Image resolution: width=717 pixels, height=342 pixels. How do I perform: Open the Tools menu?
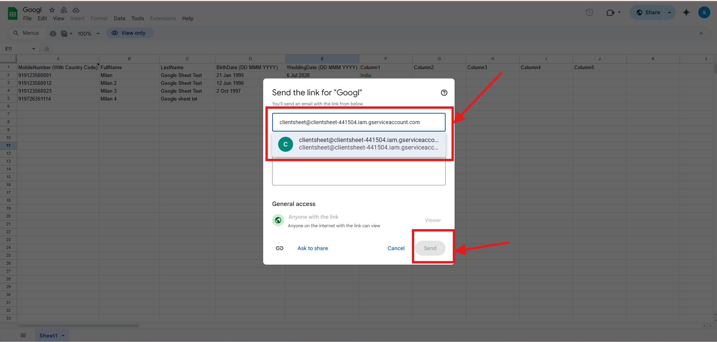[138, 18]
